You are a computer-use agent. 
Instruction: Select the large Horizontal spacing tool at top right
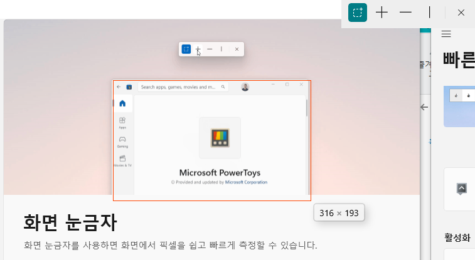[405, 13]
